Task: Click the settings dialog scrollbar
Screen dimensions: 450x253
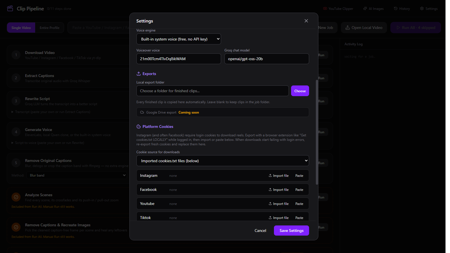Action: point(317,132)
